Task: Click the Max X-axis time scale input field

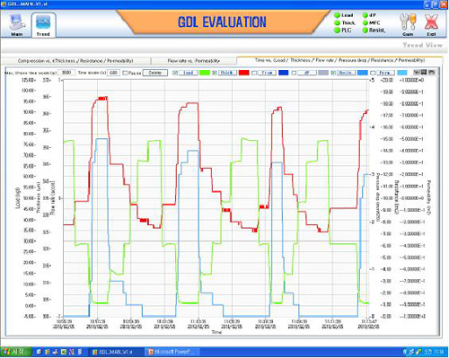Action: point(66,73)
